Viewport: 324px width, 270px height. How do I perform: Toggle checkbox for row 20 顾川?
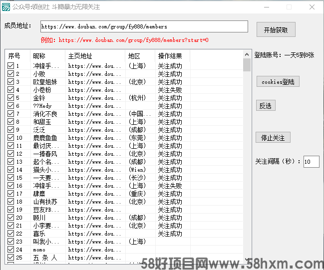click(x=11, y=217)
